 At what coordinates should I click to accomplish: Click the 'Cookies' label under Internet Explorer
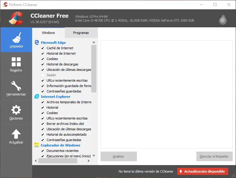pos(52,113)
